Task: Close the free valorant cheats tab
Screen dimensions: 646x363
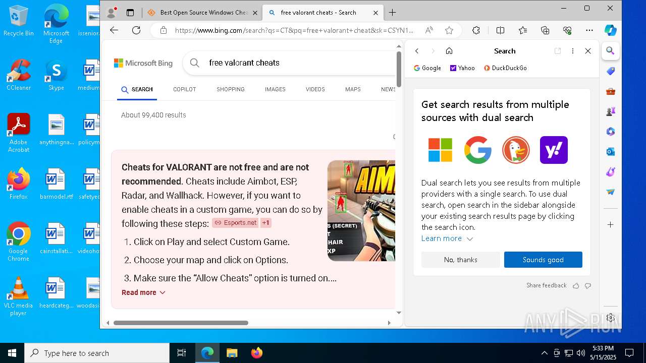Action: click(x=375, y=13)
